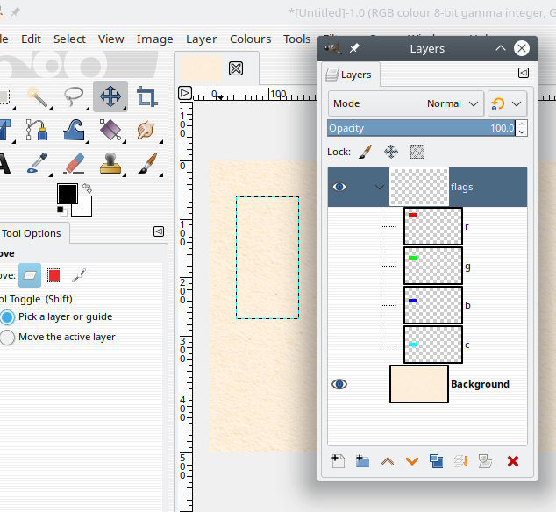Lower the selected layer one step
The image size is (556, 512).
[x=412, y=461]
